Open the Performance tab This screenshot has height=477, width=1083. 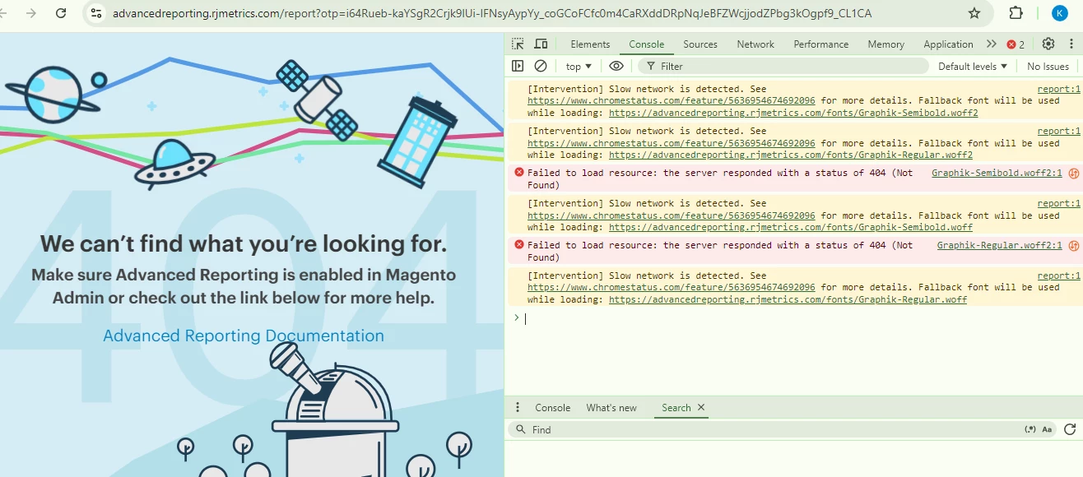[820, 44]
